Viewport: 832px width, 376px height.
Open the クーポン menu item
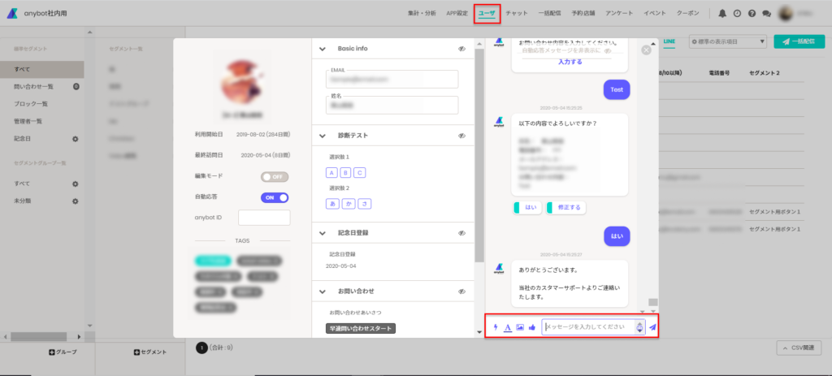[x=687, y=13]
